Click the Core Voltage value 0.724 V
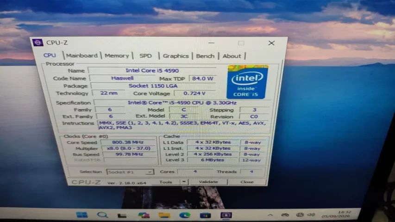 194,93
